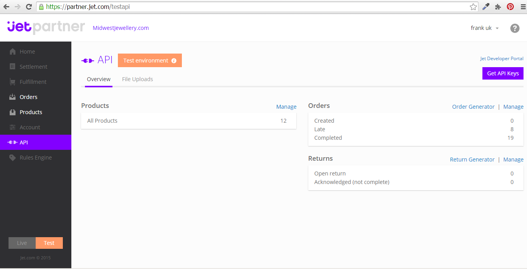Click the Acknowledged (not complete) row

(x=416, y=182)
